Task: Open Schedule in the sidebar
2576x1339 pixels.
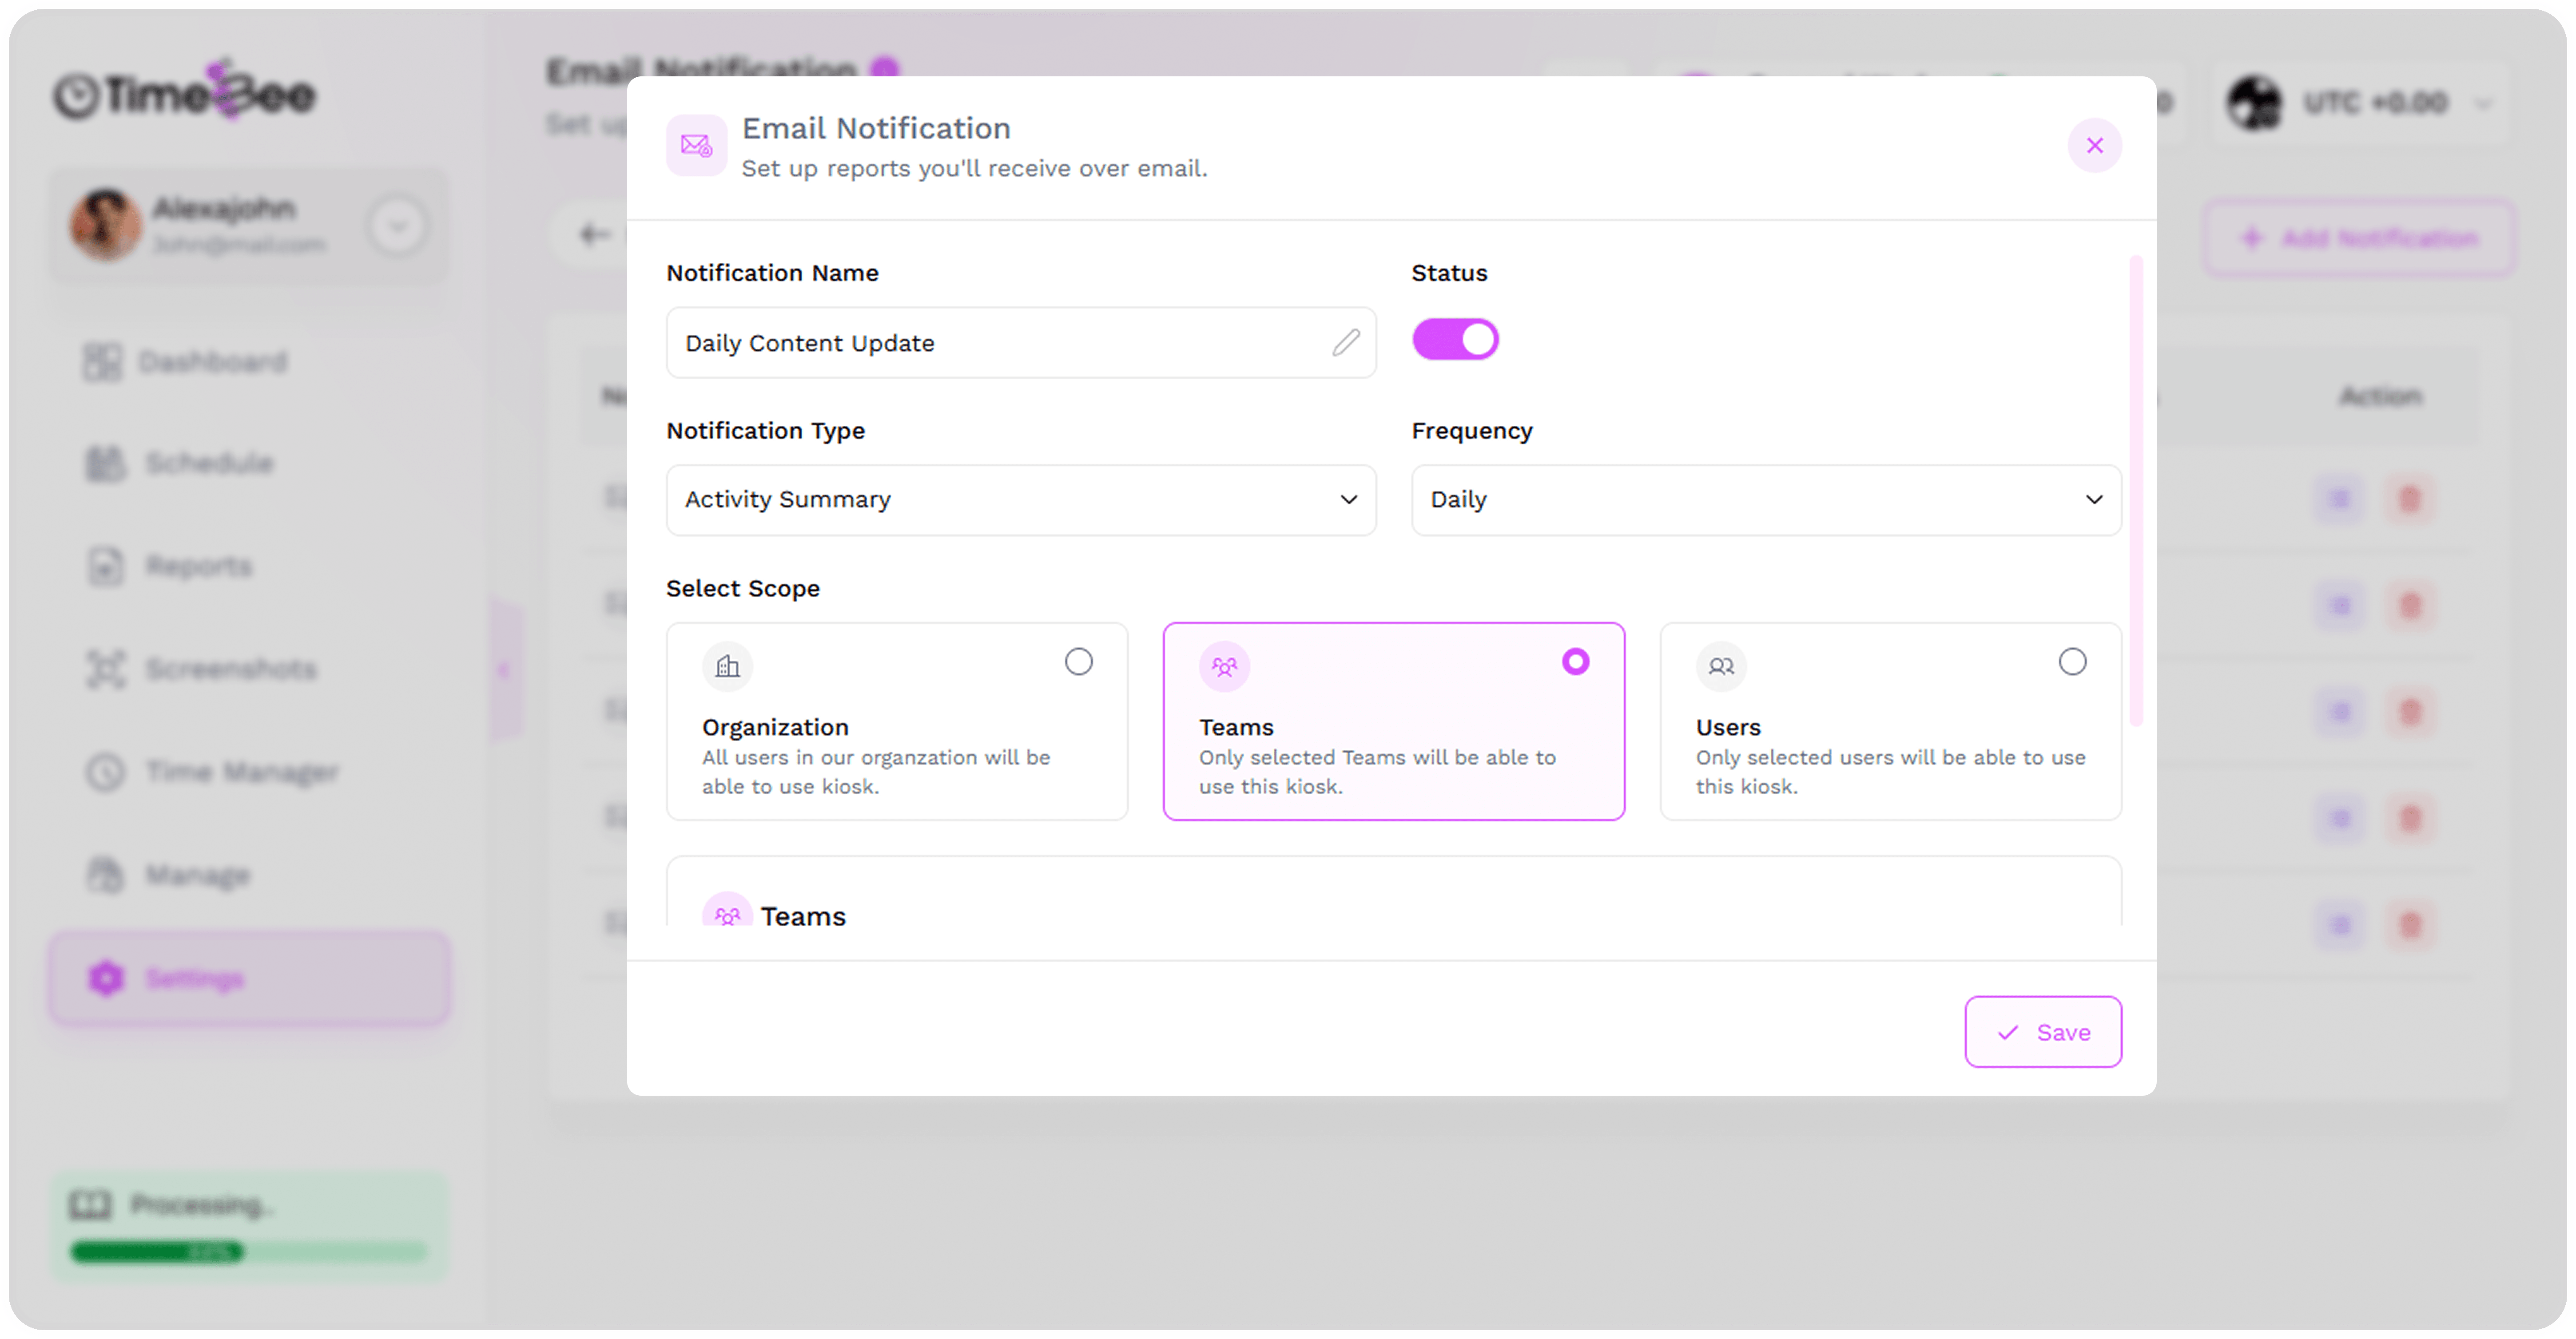Action: 250,463
